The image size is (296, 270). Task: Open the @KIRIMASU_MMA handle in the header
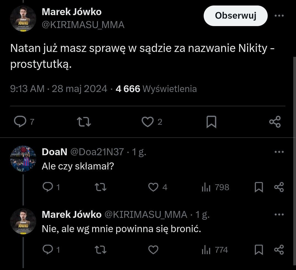pos(83,25)
